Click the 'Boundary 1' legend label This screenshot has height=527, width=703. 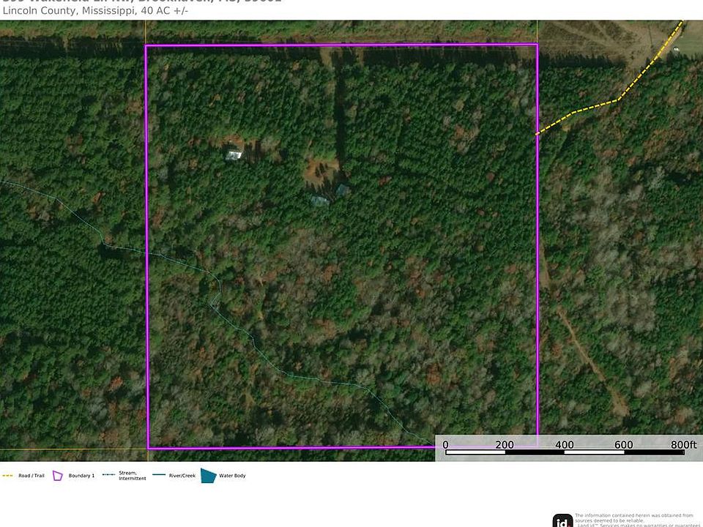pyautogui.click(x=81, y=476)
